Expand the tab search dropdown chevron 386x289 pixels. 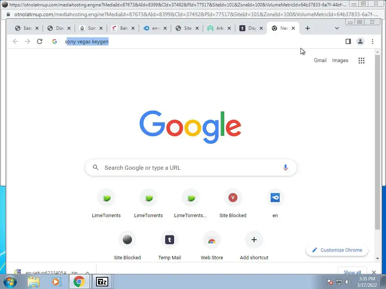coord(337,28)
